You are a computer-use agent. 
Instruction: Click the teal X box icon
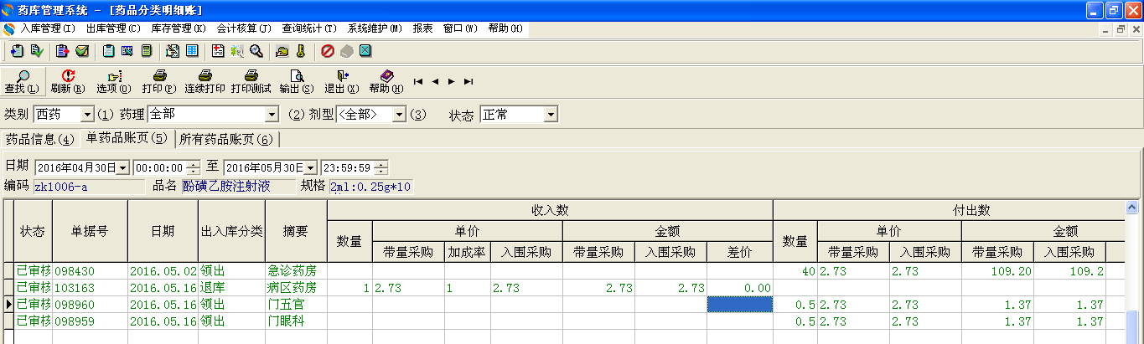coord(365,51)
